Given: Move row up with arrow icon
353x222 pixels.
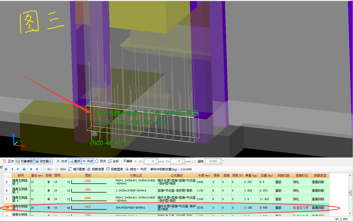Looking at the screenshot, I should click(31, 169).
